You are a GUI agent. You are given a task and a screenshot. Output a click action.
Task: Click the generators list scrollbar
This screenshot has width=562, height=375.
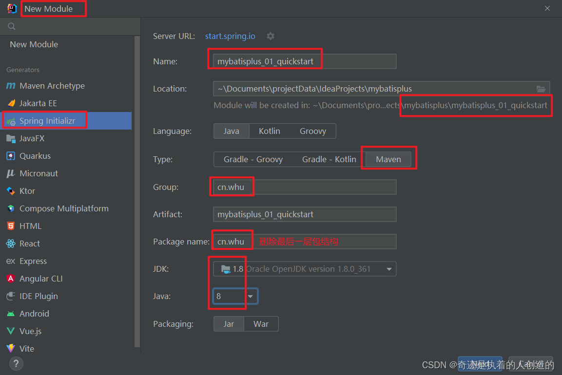137,191
